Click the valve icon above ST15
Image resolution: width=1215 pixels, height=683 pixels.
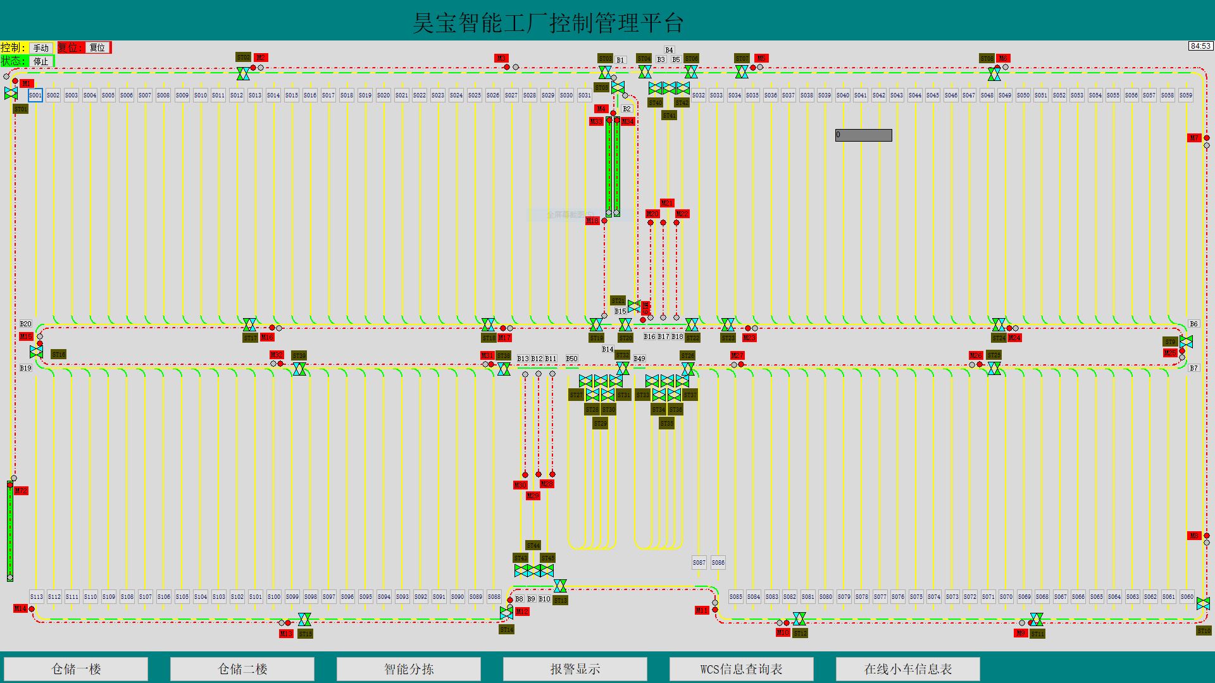click(304, 619)
